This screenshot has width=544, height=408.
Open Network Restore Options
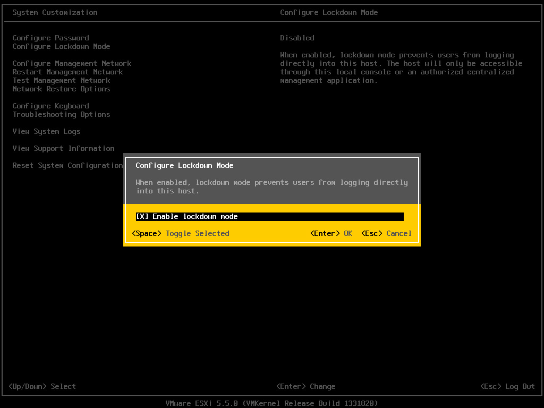(62, 89)
